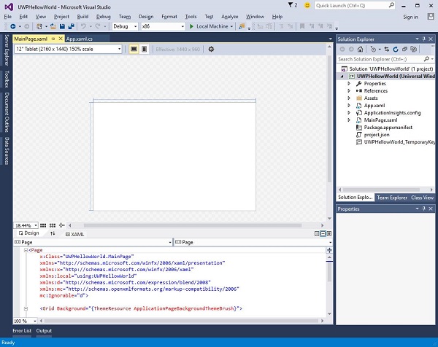Select MainPage.xaml in Solution Explorer
This screenshot has width=438, height=347.
(x=380, y=120)
